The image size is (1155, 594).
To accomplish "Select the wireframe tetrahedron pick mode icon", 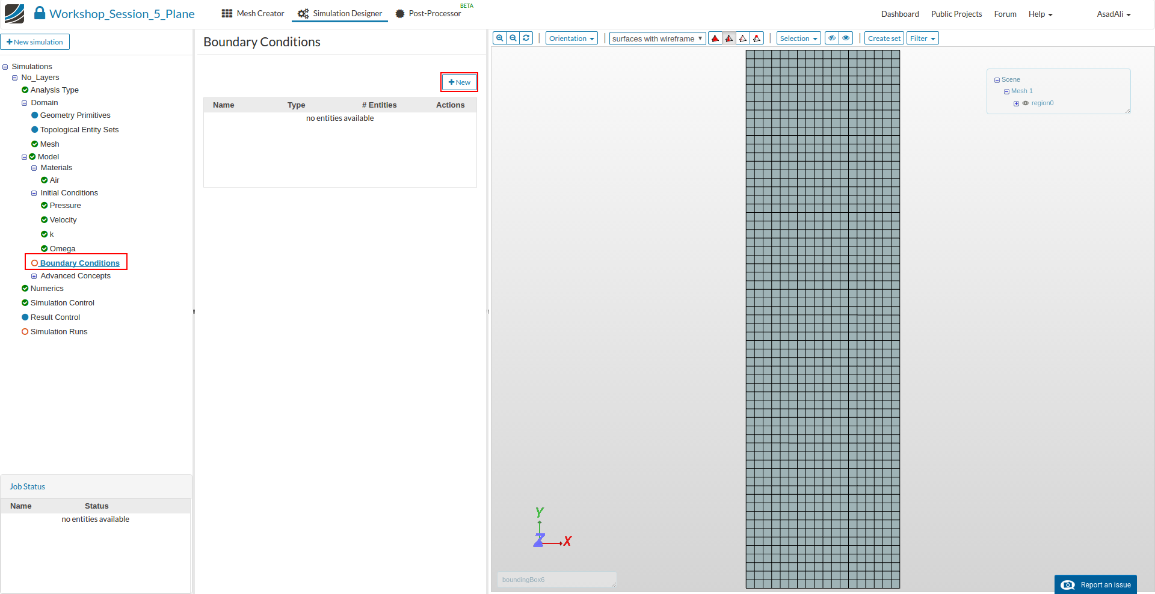I will click(743, 38).
